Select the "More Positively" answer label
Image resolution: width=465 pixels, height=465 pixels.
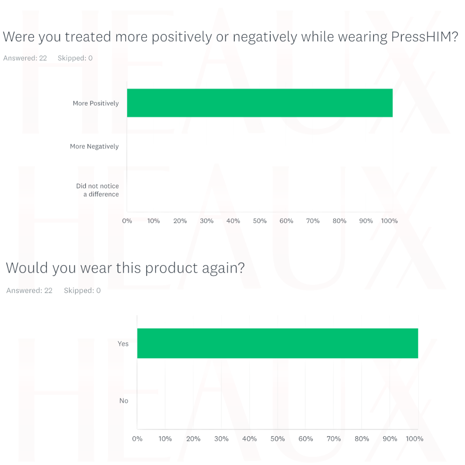(96, 103)
